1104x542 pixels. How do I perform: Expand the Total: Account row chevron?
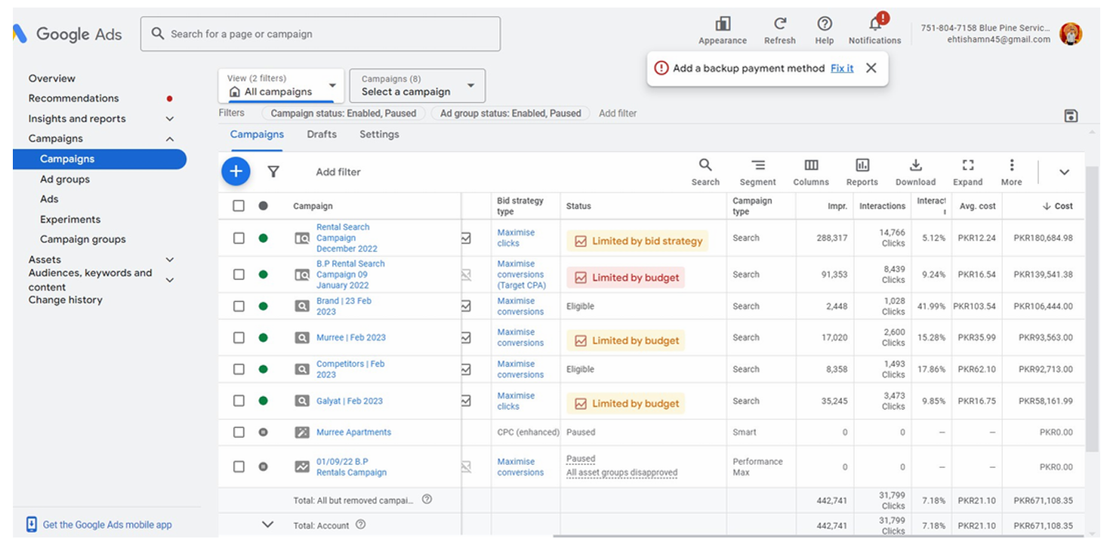pos(267,525)
